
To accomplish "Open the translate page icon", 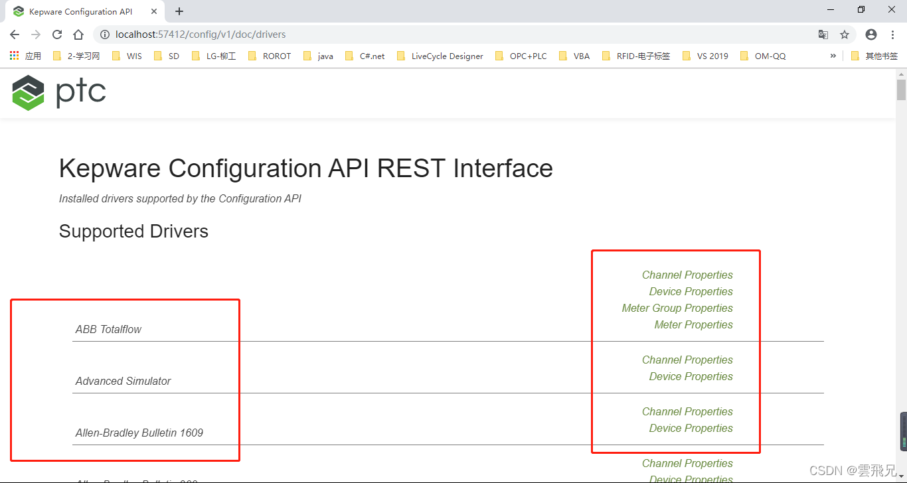I will click(823, 34).
